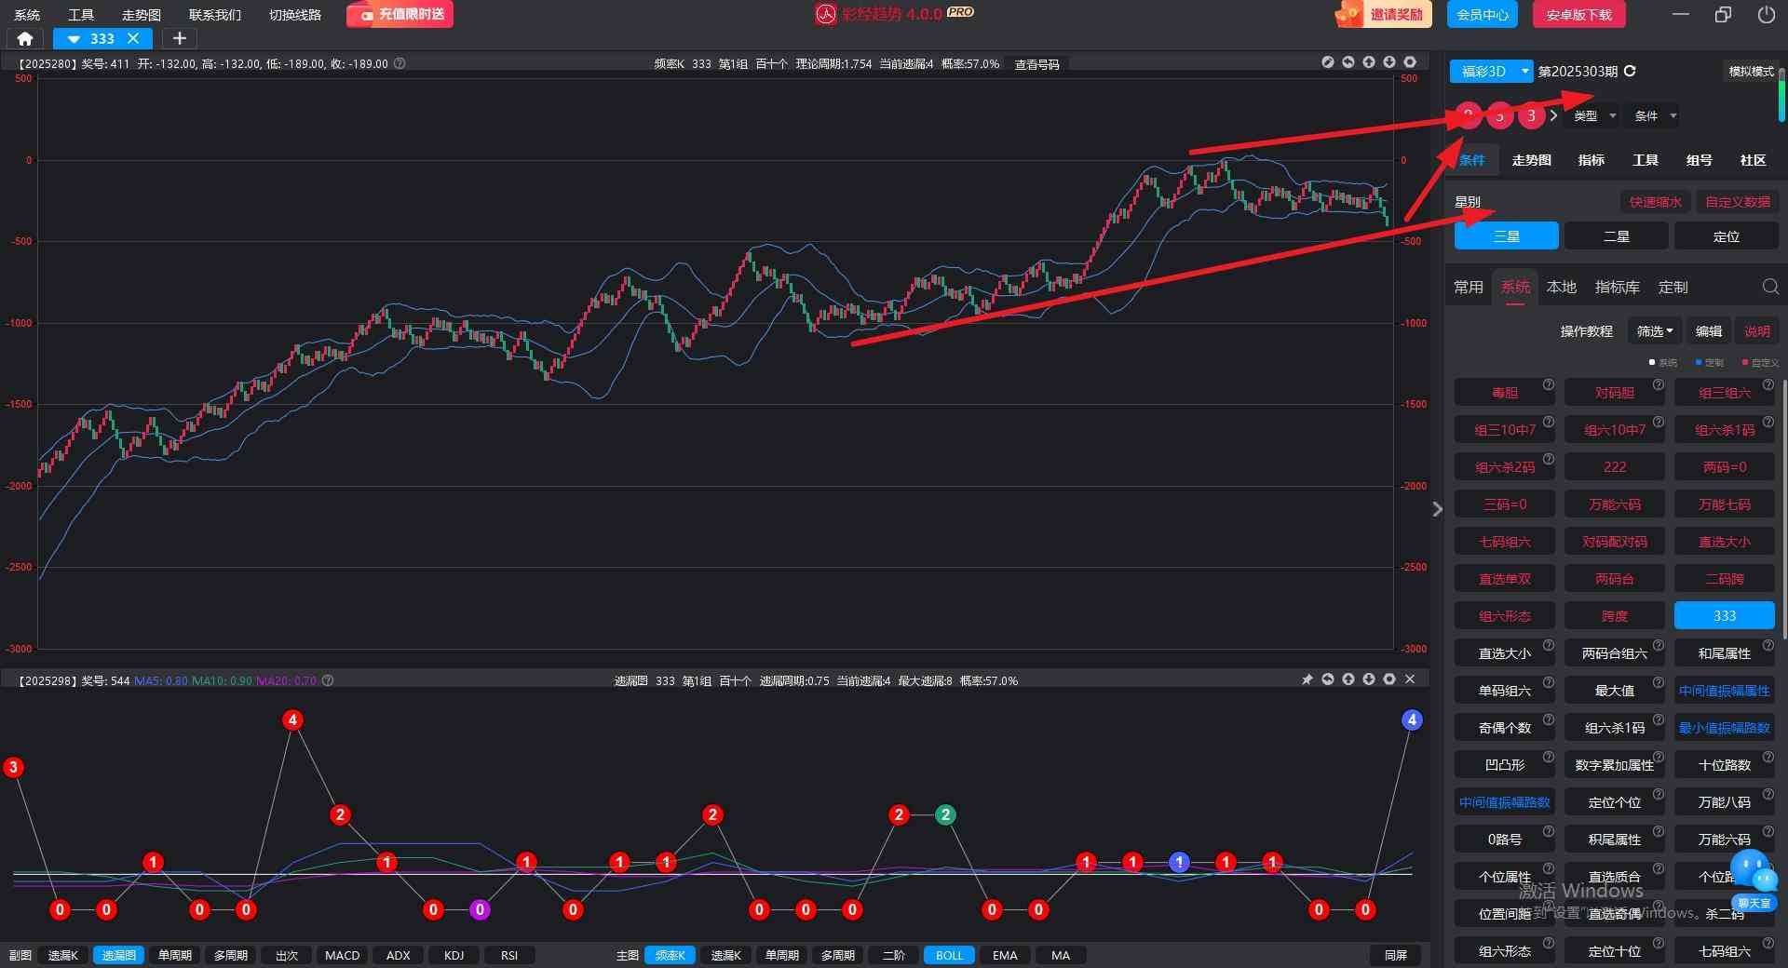Click help icon beside 毒胆 indicator
1788x968 pixels.
click(1548, 384)
